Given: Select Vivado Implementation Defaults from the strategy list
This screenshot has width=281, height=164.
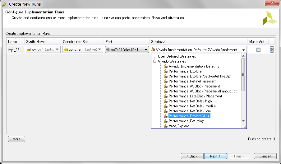Looking at the screenshot, I should [194, 66].
